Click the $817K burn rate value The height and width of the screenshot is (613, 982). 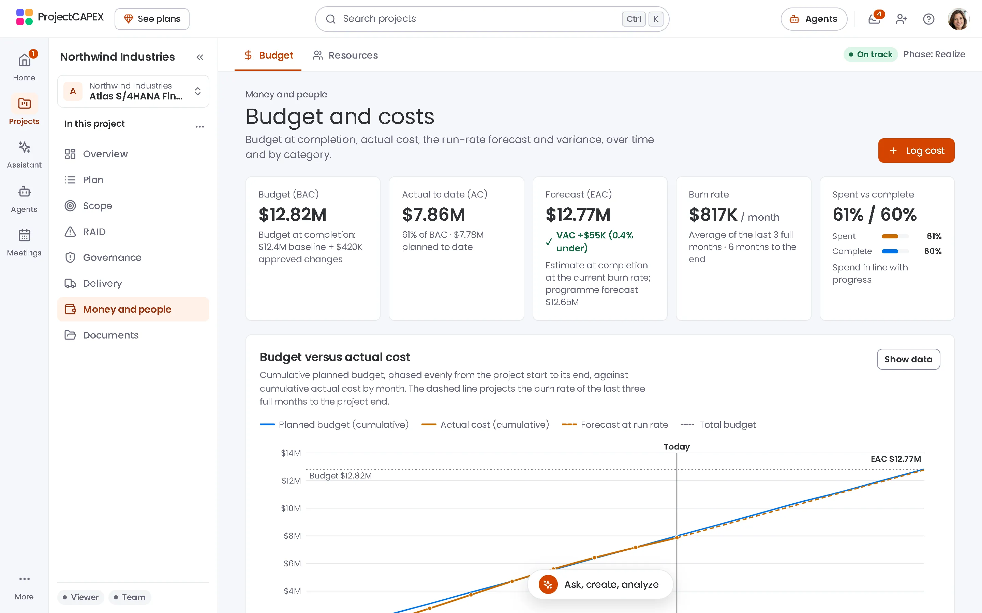point(713,215)
